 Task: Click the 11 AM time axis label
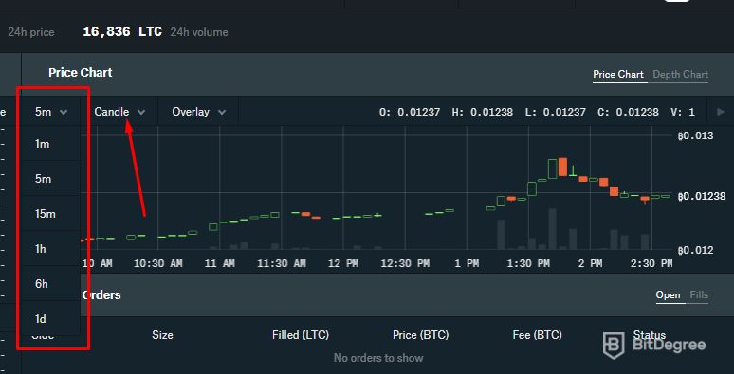coord(220,263)
